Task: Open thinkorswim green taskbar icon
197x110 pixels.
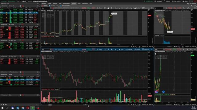Action: pos(33,108)
